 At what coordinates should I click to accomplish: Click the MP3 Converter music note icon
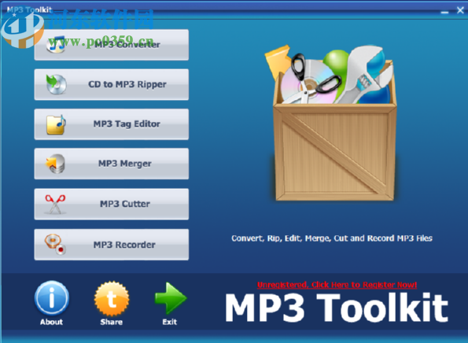click(57, 45)
